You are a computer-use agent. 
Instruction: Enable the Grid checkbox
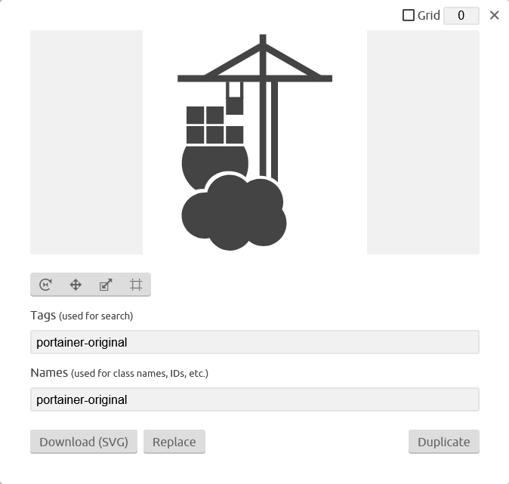408,15
